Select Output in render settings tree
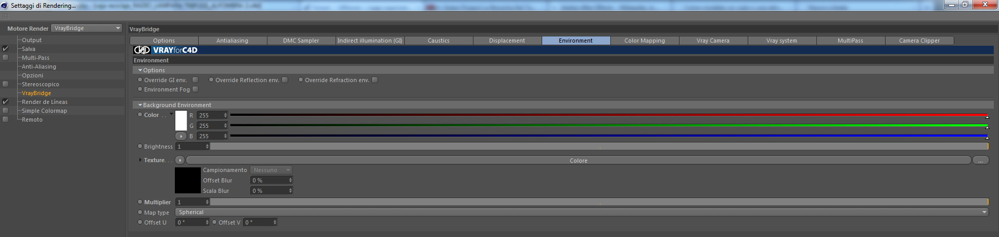Viewport: 999px width, 237px height. pos(32,40)
